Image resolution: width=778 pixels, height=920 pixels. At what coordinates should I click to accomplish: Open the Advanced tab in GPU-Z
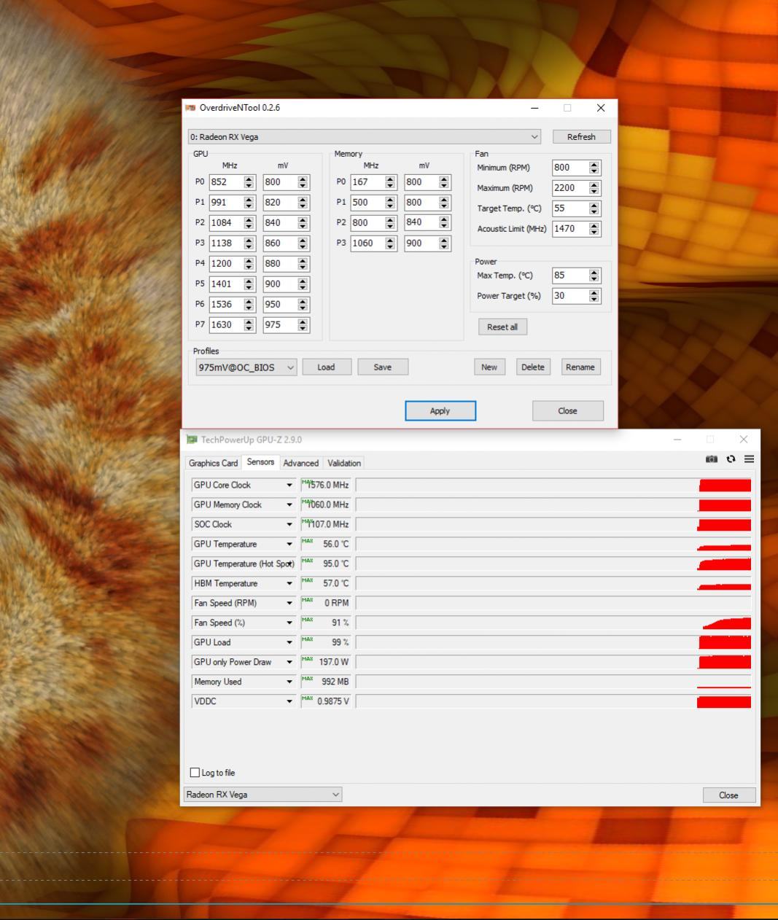pyautogui.click(x=301, y=463)
